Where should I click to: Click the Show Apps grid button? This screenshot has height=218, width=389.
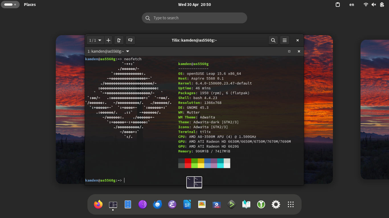pos(291,204)
